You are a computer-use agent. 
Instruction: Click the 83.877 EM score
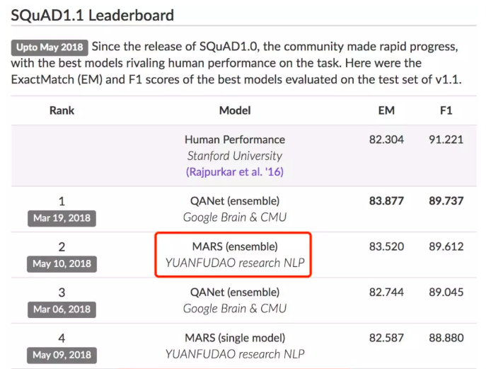click(x=386, y=201)
